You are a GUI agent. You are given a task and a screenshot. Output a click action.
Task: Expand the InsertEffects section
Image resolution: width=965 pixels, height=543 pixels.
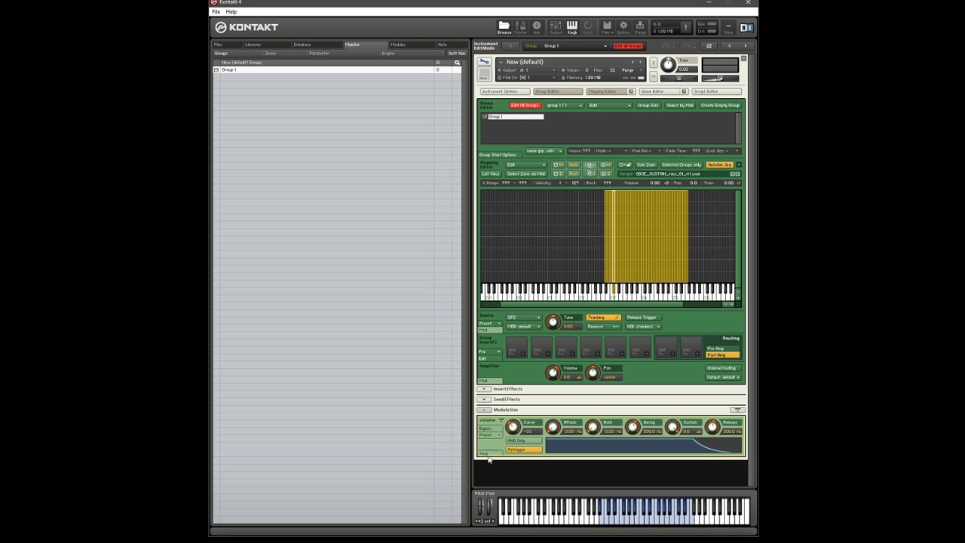[x=485, y=389]
